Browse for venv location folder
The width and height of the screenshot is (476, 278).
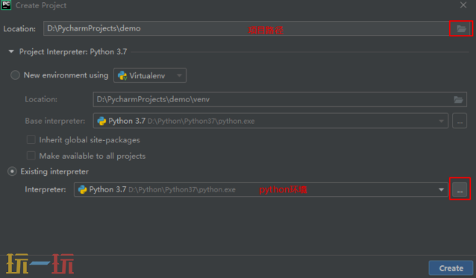click(x=458, y=99)
